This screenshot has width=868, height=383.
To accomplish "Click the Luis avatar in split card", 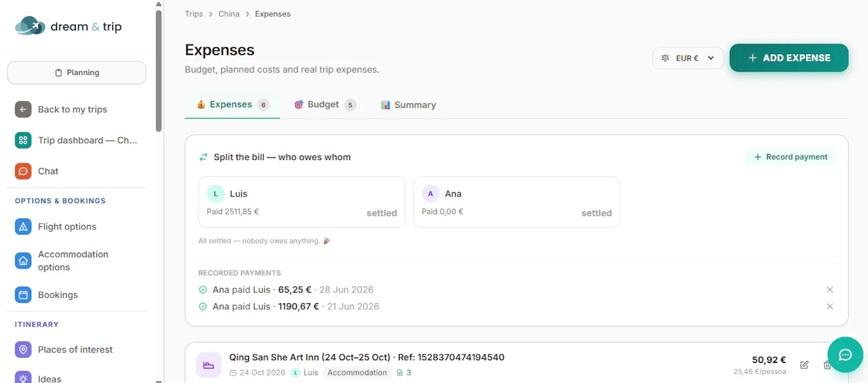I will point(215,194).
